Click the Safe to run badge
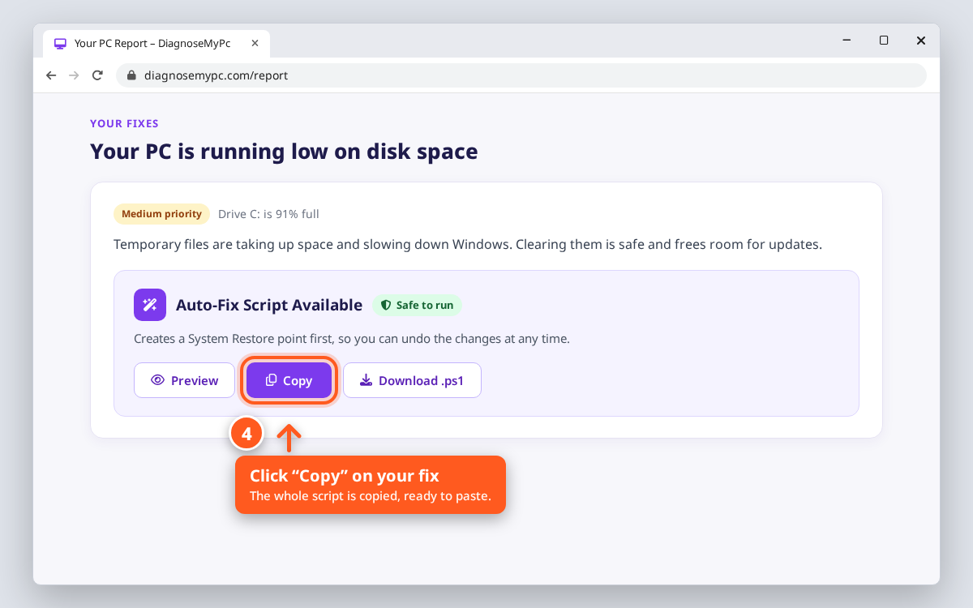Image resolution: width=973 pixels, height=608 pixels. (417, 306)
